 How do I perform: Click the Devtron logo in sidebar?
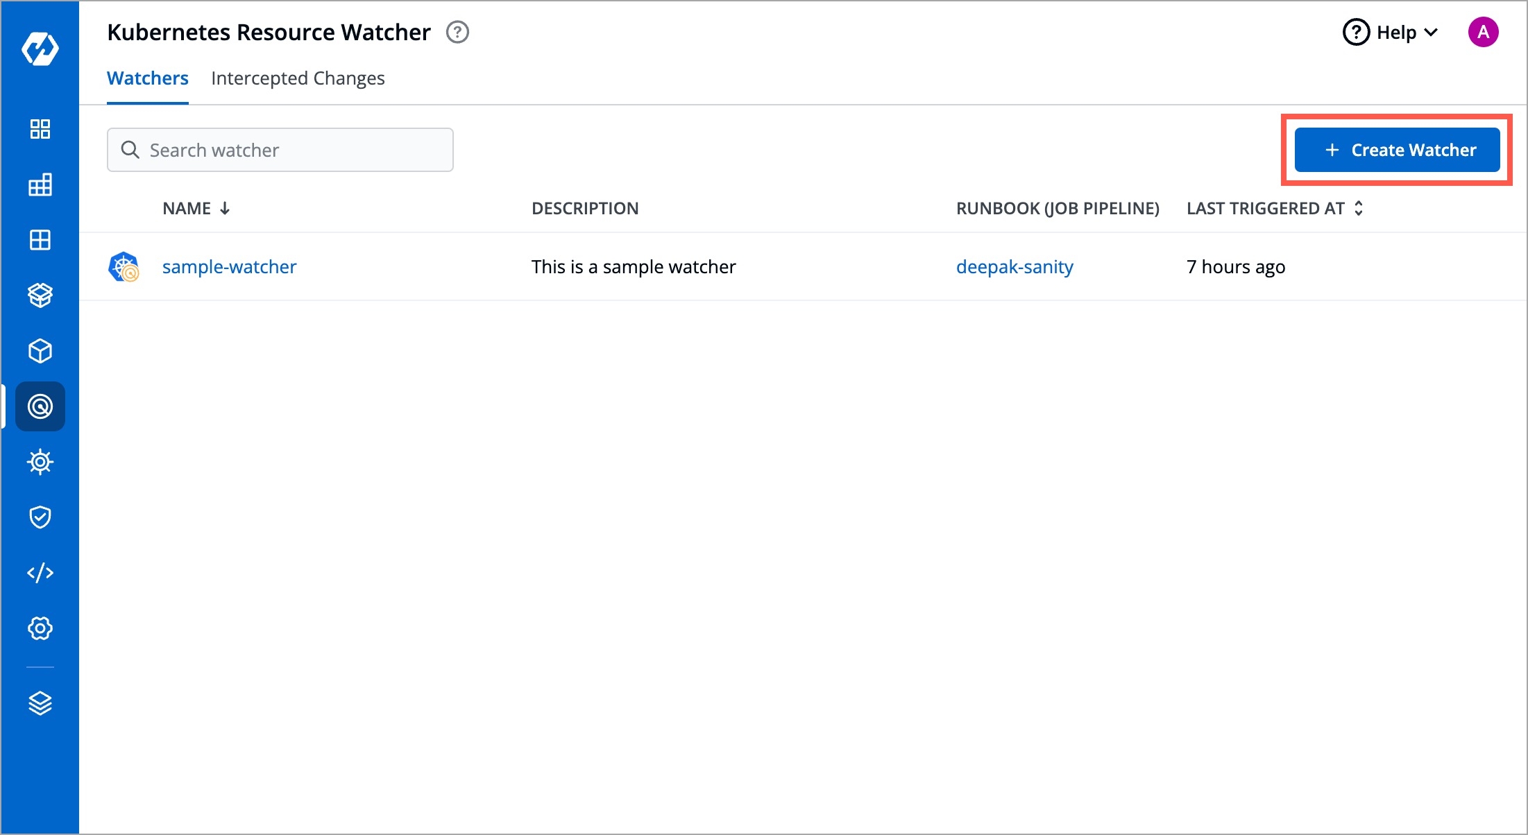pyautogui.click(x=40, y=49)
